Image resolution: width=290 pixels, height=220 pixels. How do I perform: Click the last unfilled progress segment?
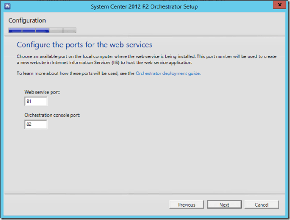pyautogui.click(x=70, y=30)
